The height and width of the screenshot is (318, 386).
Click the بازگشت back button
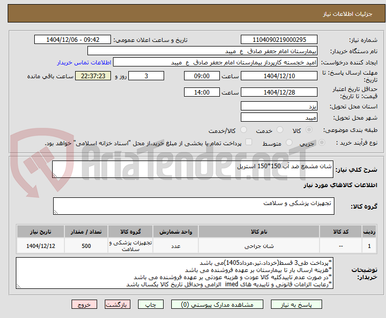[x=118, y=305]
